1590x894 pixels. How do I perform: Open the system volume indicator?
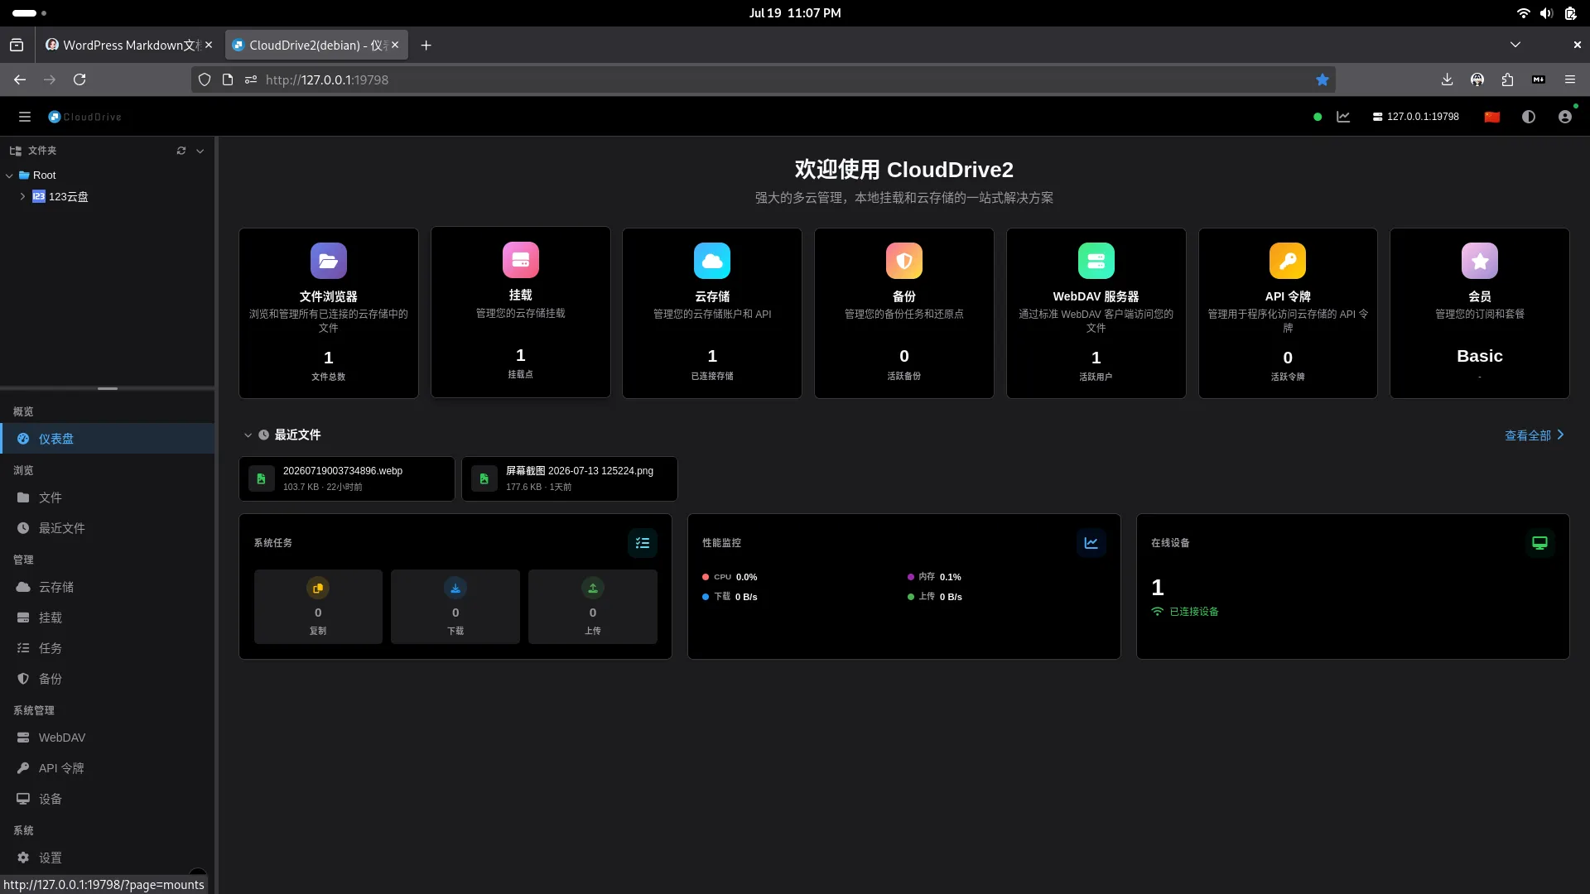[x=1546, y=13]
